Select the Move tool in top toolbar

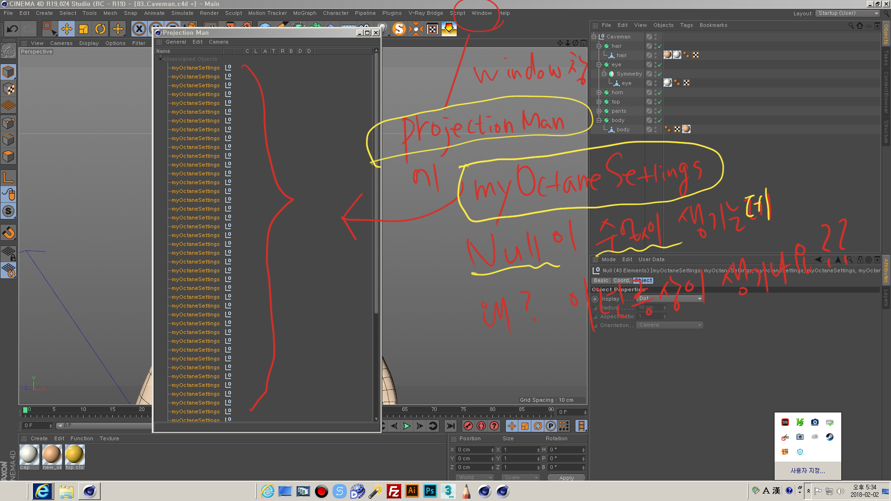click(67, 29)
